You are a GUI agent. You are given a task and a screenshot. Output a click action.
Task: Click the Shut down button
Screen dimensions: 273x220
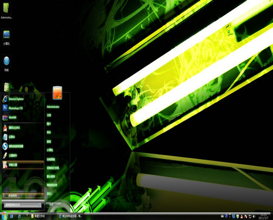(50, 205)
